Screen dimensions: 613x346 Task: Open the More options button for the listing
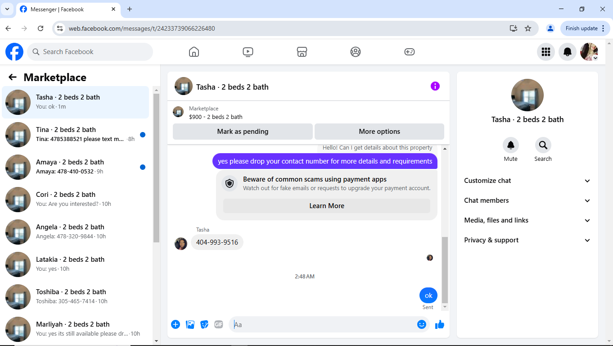[379, 132]
